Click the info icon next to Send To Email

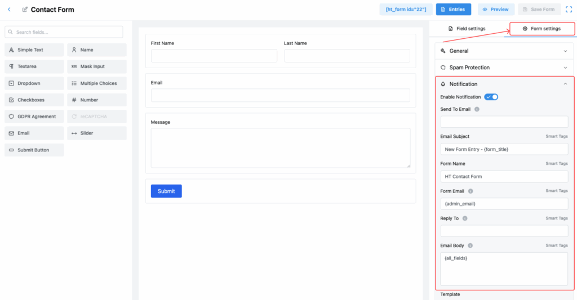pyautogui.click(x=477, y=109)
